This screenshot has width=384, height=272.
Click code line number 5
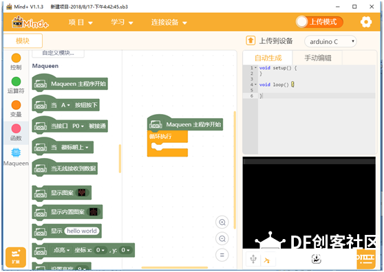251,90
